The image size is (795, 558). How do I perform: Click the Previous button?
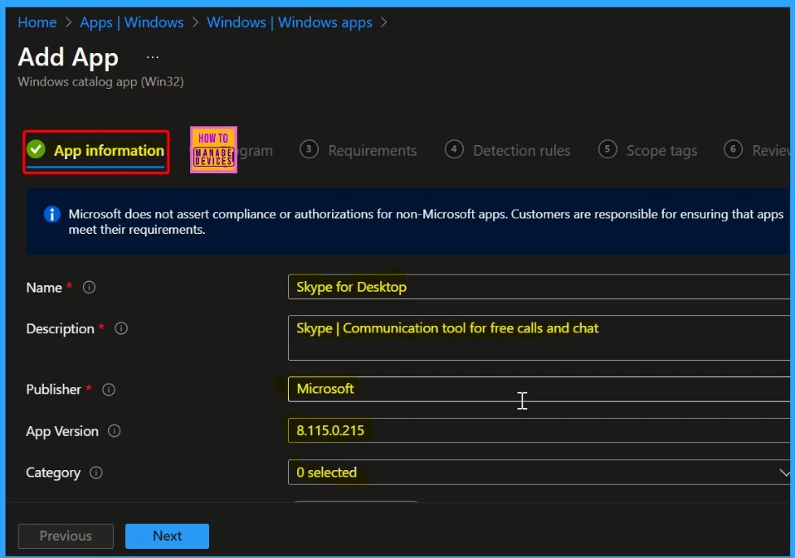pos(66,536)
